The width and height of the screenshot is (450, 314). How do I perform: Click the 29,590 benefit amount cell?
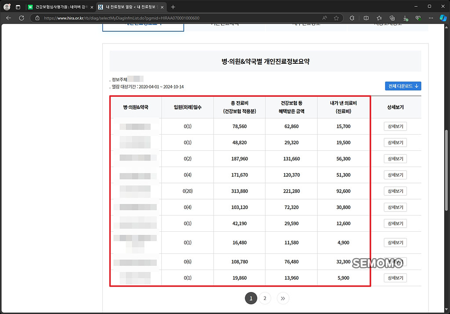click(291, 223)
